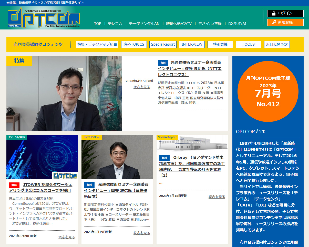Click 続きを見る under the JTOWER article
The image size is (309, 247).
click(x=66, y=237)
